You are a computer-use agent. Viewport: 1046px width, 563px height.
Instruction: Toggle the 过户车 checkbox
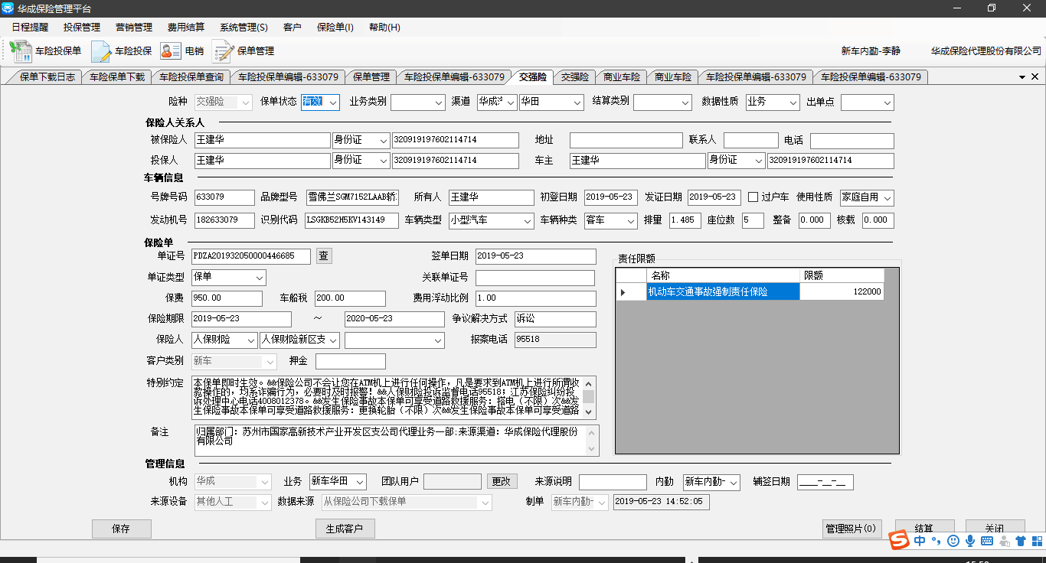pos(753,197)
